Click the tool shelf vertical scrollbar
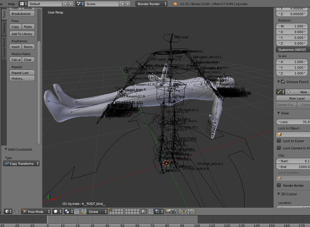The height and width of the screenshot is (227, 310). [39, 92]
